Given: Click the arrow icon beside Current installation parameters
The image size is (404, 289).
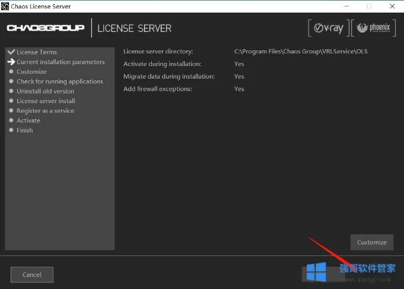Looking at the screenshot, I should click(11, 62).
